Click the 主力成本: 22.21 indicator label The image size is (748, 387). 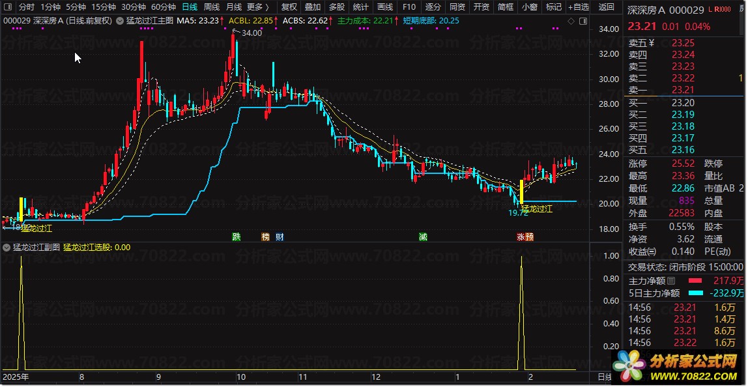coord(365,21)
